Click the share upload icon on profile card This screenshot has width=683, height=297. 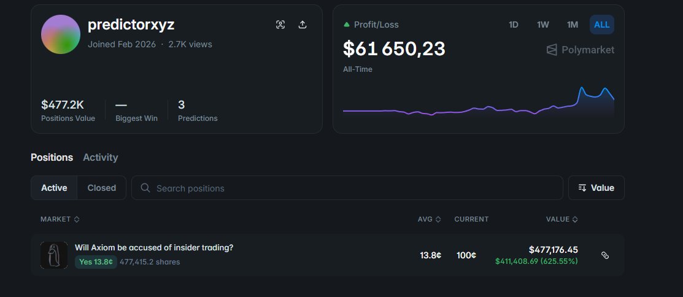pos(303,25)
